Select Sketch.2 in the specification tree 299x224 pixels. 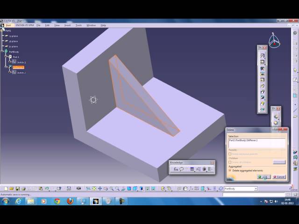coord(21,73)
